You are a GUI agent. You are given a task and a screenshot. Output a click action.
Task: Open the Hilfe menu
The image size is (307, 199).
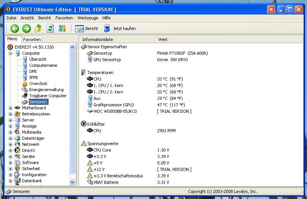pos(107,18)
